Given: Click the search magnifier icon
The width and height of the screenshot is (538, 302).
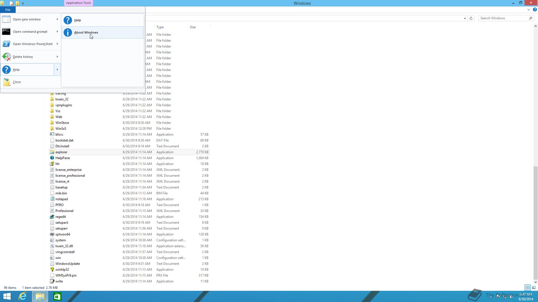Looking at the screenshot, I should pos(530,18).
